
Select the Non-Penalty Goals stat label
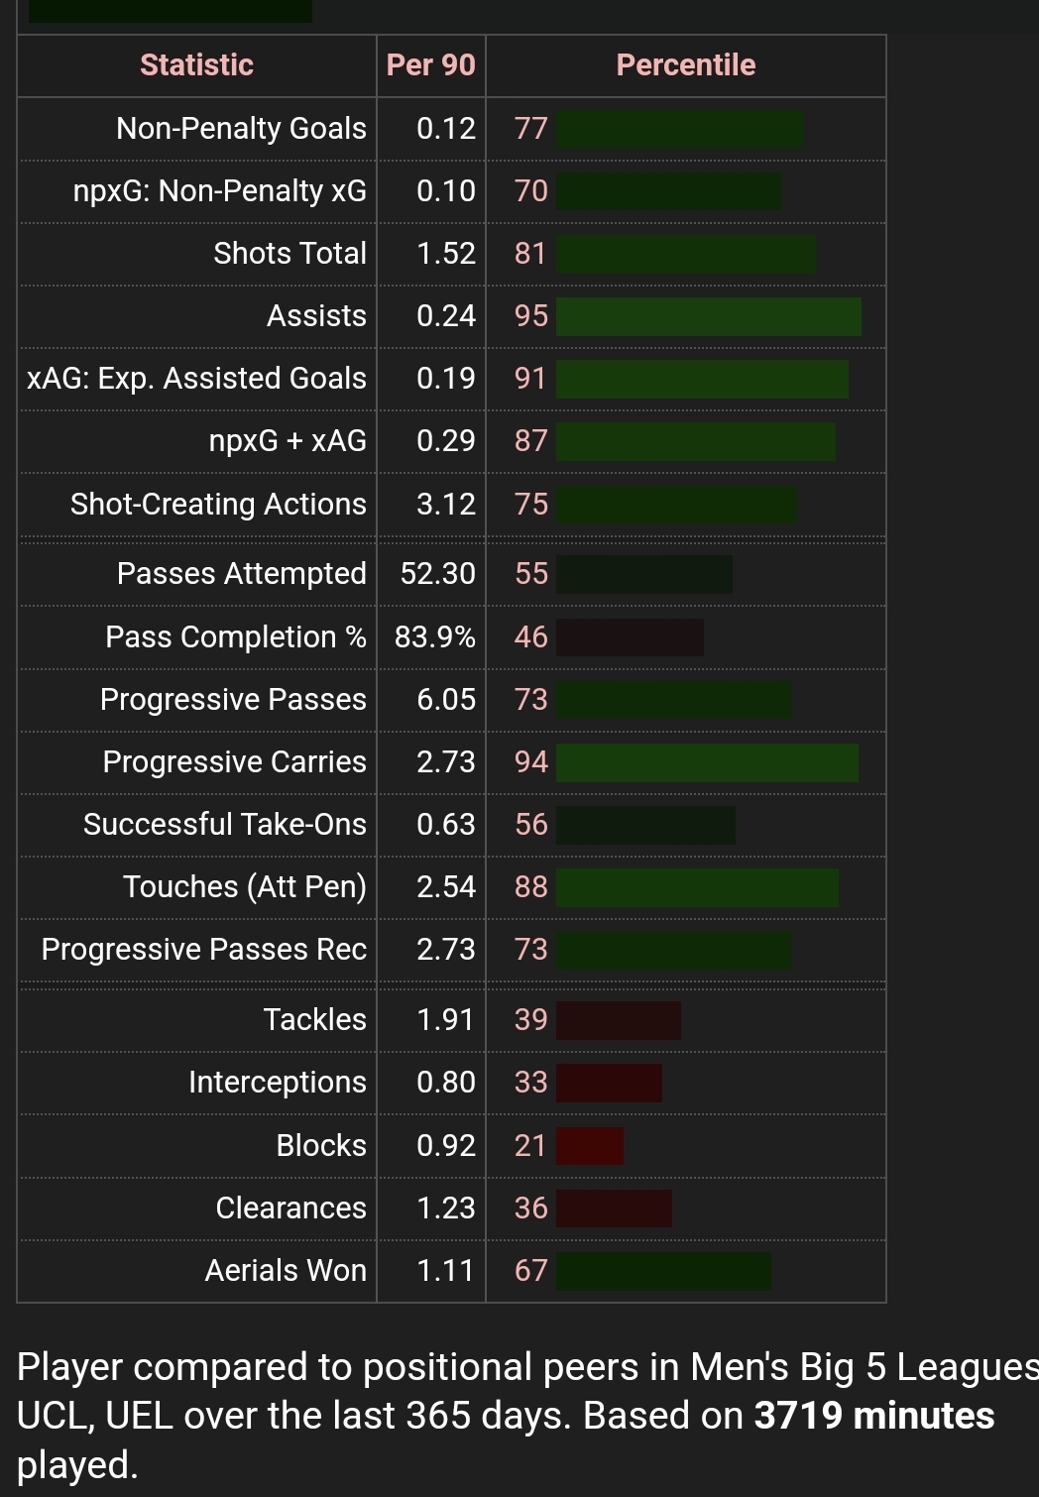pyautogui.click(x=241, y=129)
